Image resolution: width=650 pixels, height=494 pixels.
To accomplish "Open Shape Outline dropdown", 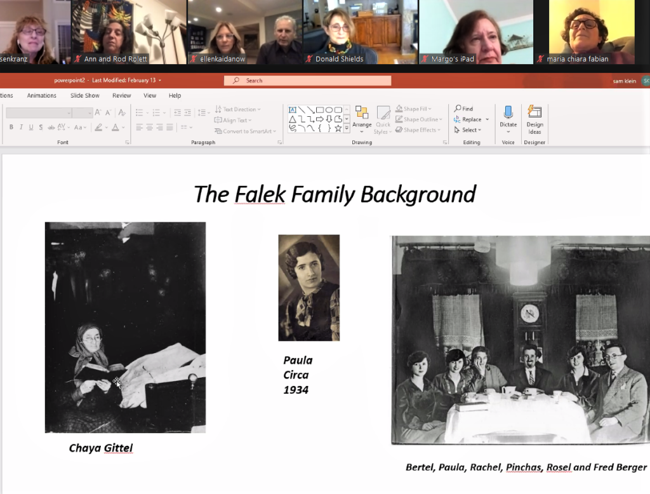I will pos(419,119).
